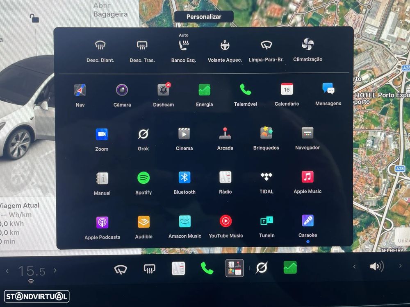Tap Energy chart icon in dock
The image size is (410, 307).
point(290,267)
